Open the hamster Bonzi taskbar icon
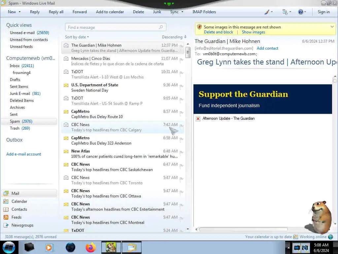 coord(111,247)
